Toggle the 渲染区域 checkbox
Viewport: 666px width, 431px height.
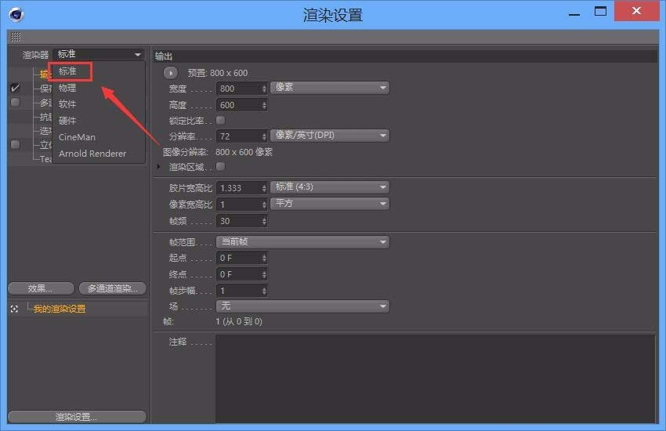[220, 167]
